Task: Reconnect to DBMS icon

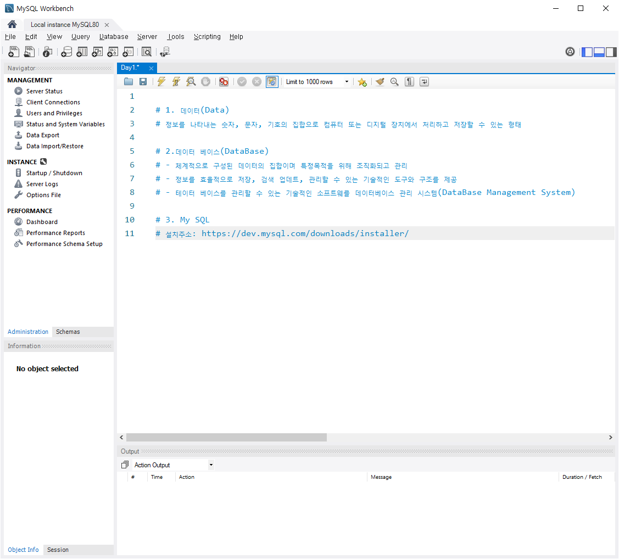Action: [x=165, y=52]
